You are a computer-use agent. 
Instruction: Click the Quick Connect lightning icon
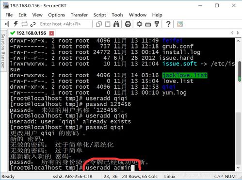coord(16,24)
